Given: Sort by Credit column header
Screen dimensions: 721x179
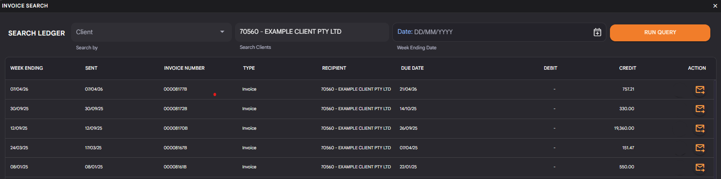Looking at the screenshot, I should pyautogui.click(x=628, y=68).
